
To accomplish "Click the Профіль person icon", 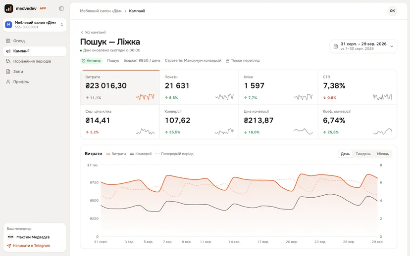I will coord(8,82).
